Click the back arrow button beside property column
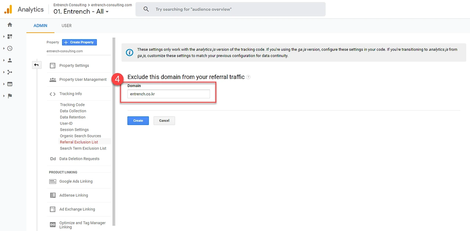This screenshot has height=231, width=470. (x=36, y=65)
